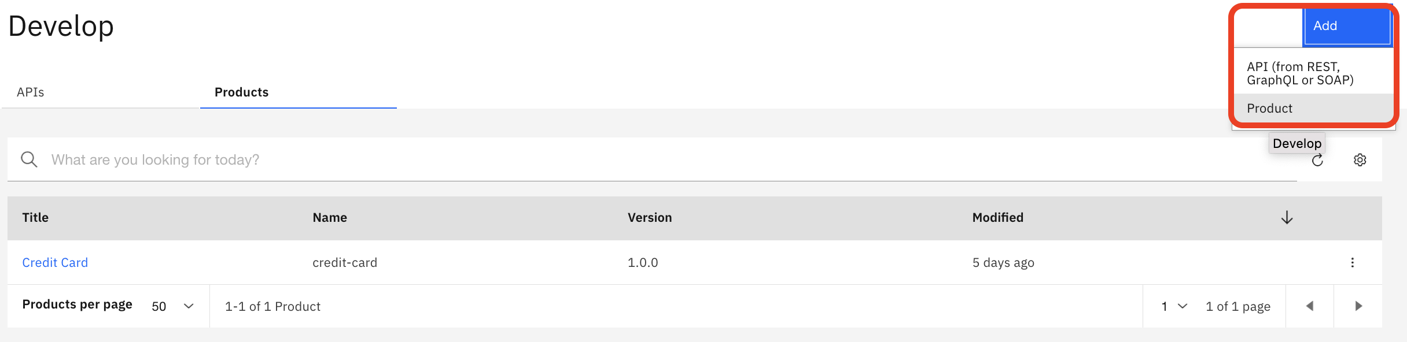The height and width of the screenshot is (342, 1407).
Task: Open the overflow menu for Credit Card row
Action: [1353, 262]
